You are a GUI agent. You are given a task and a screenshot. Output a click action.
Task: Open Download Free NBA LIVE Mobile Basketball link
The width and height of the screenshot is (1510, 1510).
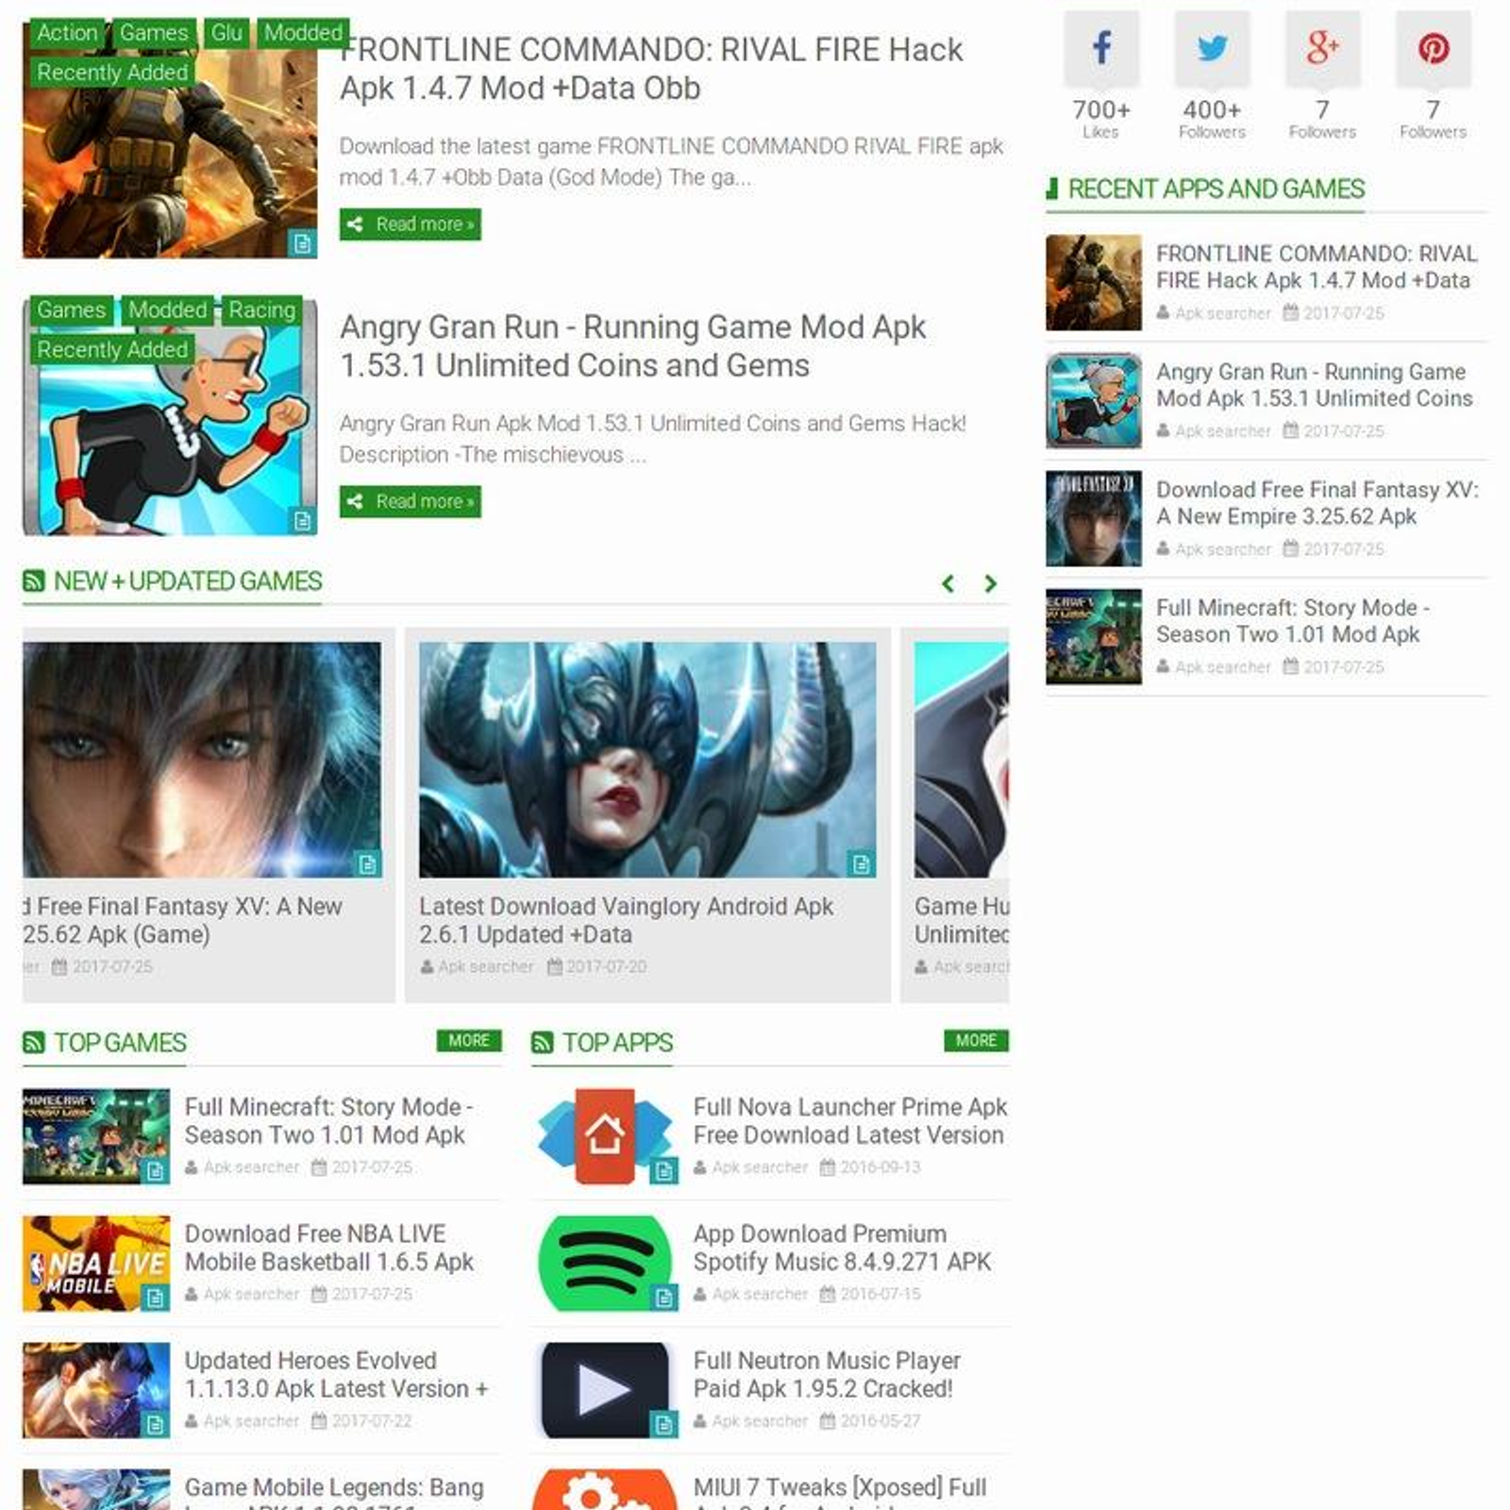(x=329, y=1248)
